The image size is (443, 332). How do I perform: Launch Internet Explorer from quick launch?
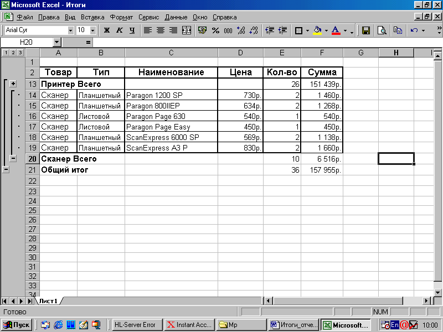tap(58, 325)
